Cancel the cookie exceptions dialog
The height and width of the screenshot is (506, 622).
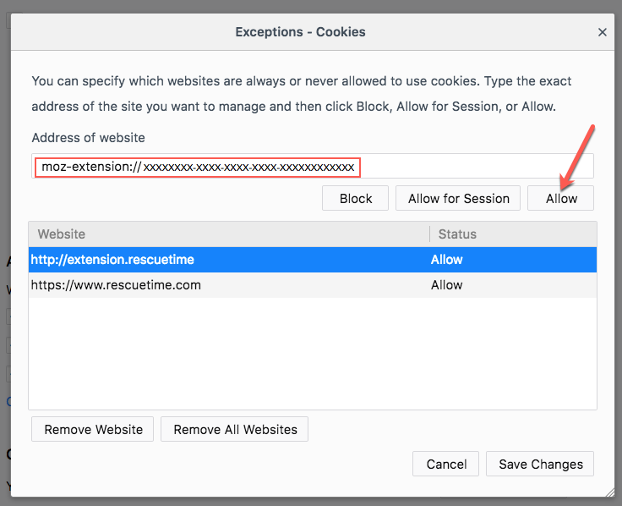tap(446, 464)
